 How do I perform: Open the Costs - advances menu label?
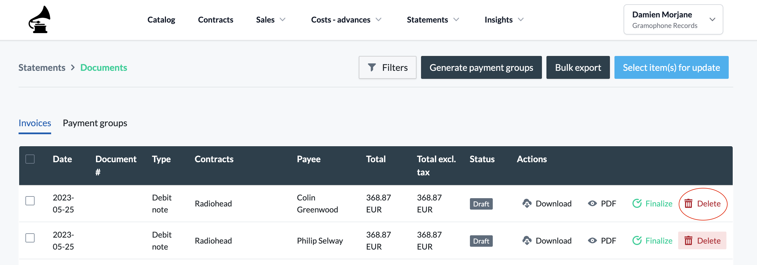coord(341,20)
